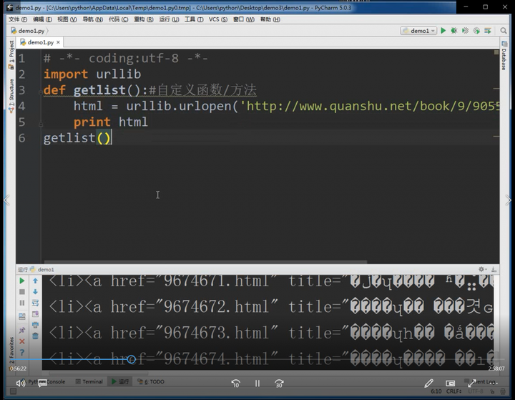This screenshot has height=400, width=515.
Task: Stop the process in Run panel
Action: pyautogui.click(x=22, y=292)
